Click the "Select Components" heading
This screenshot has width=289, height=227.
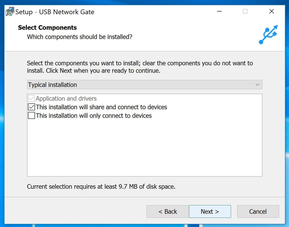click(47, 27)
